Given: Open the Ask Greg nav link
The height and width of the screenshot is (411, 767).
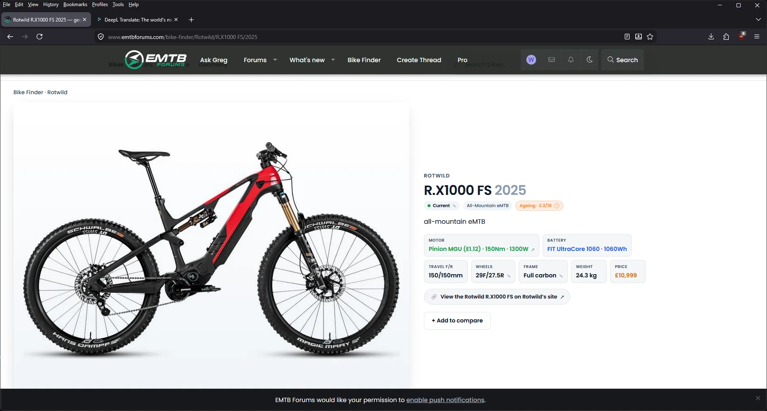Looking at the screenshot, I should coord(214,60).
